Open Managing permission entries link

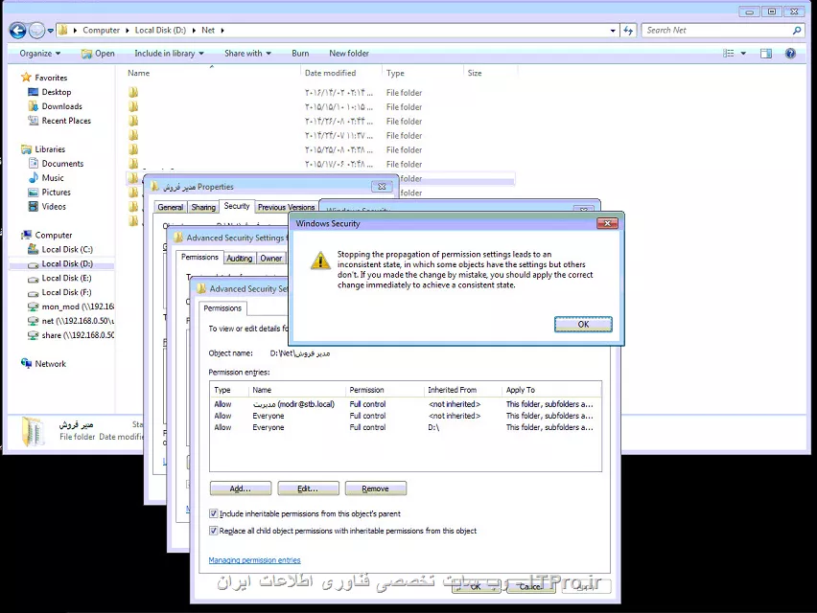(254, 560)
